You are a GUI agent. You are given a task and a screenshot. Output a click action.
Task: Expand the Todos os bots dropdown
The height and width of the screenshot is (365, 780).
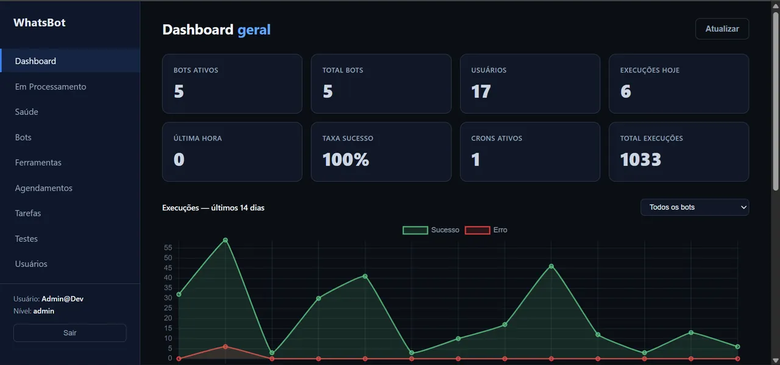pos(695,207)
